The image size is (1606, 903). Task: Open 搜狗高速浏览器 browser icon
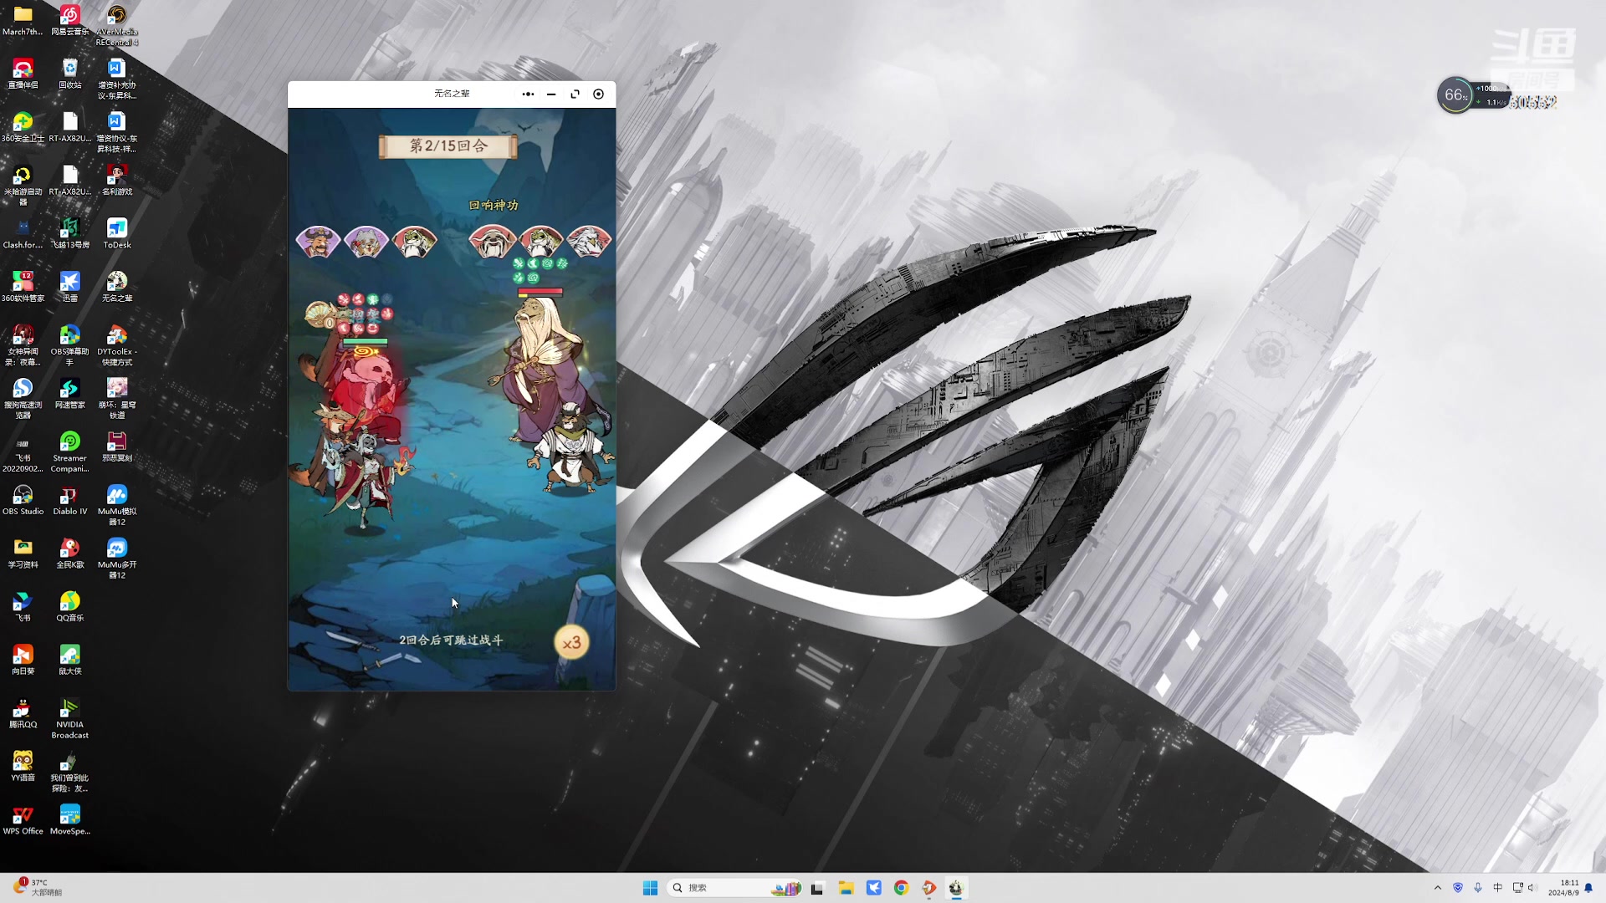tap(23, 399)
